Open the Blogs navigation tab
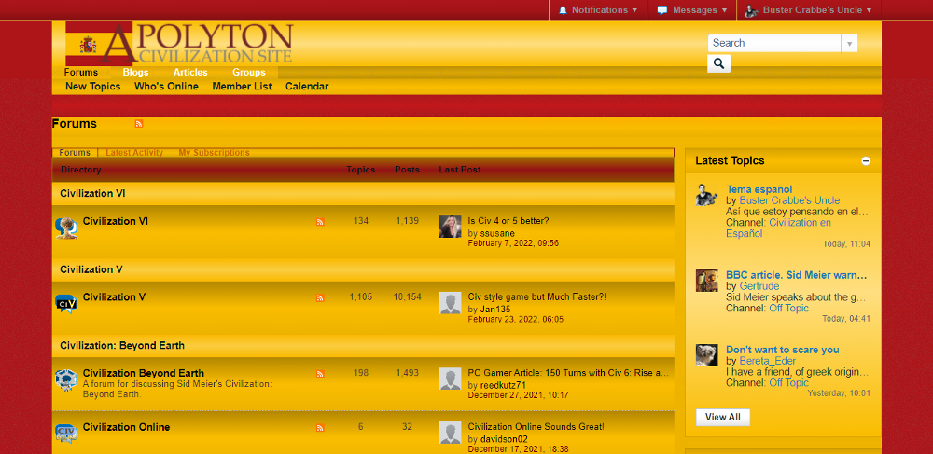This screenshot has width=933, height=454. pos(135,72)
